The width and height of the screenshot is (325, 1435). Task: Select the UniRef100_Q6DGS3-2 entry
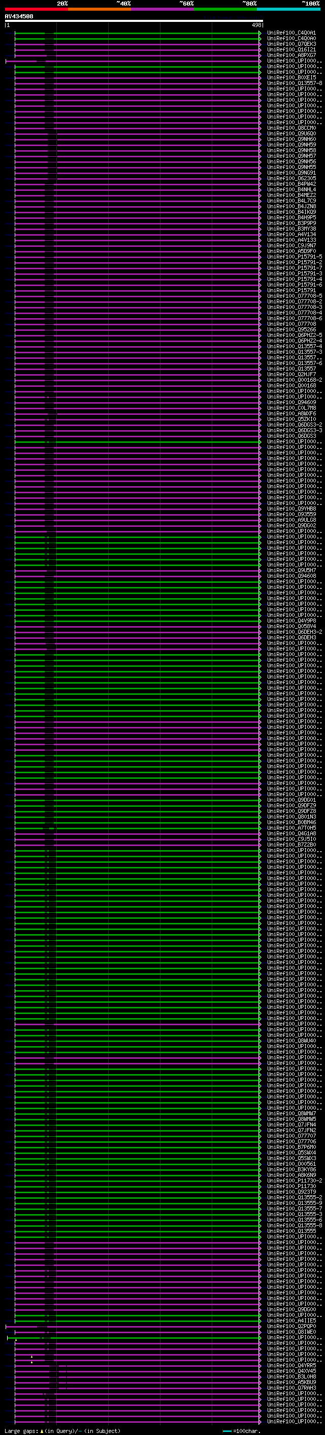295,425
